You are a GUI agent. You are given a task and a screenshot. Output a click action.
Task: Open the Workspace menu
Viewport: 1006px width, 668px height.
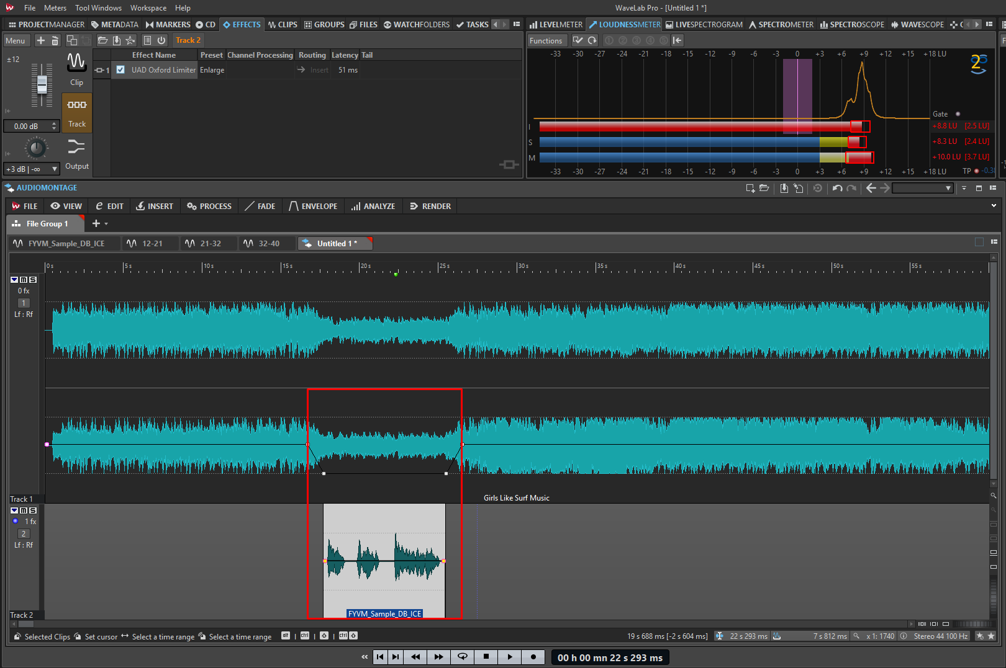[148, 8]
